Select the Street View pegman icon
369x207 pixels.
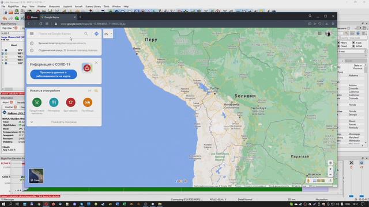(308, 181)
